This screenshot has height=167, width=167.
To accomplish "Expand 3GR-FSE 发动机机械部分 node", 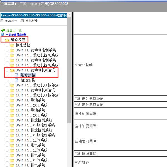I will (x=7, y=85).
